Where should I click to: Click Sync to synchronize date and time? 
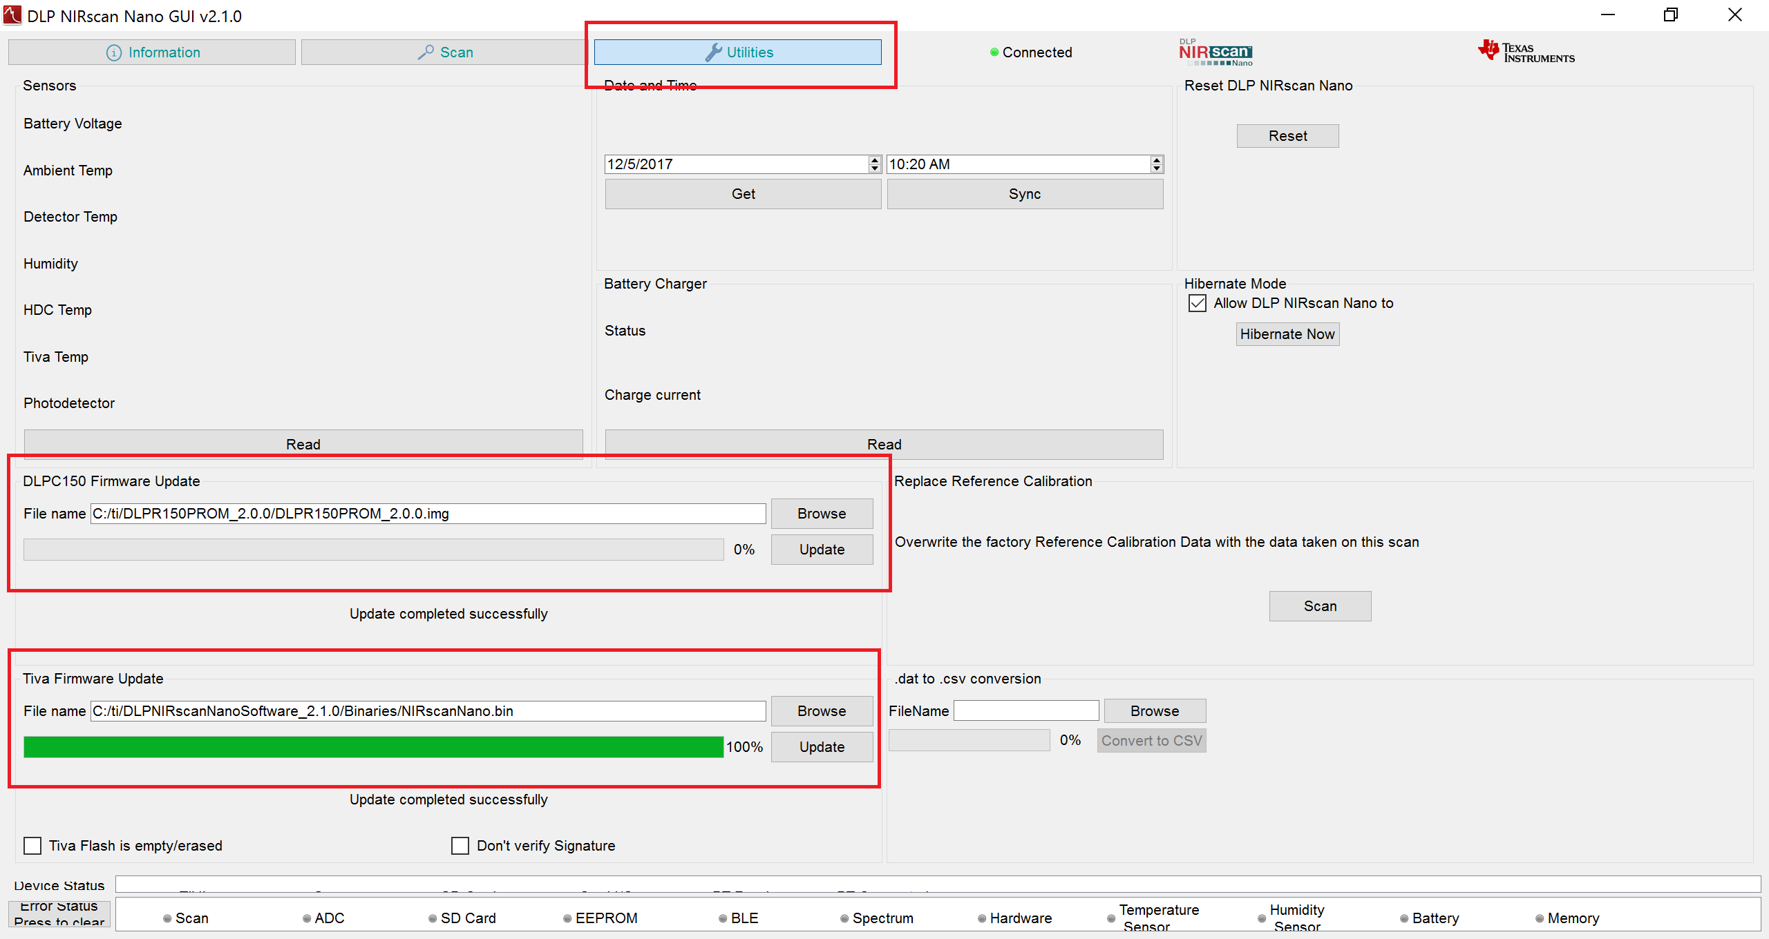pos(1024,194)
